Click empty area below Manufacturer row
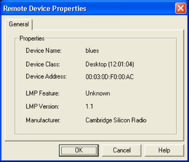189x162 pixels. click(96, 129)
